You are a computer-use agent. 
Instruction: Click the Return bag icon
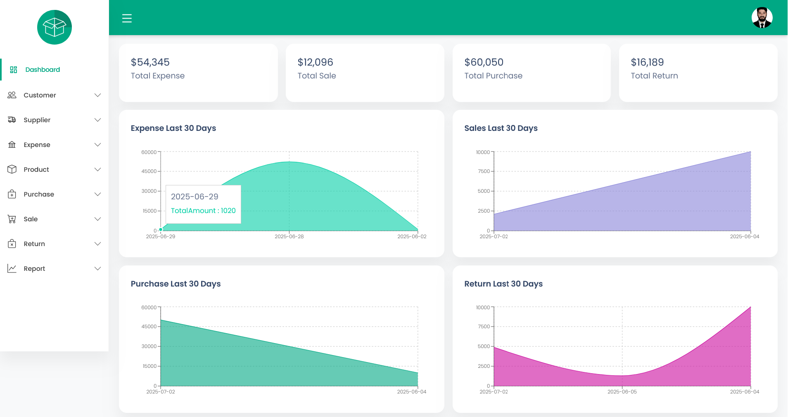click(x=12, y=244)
